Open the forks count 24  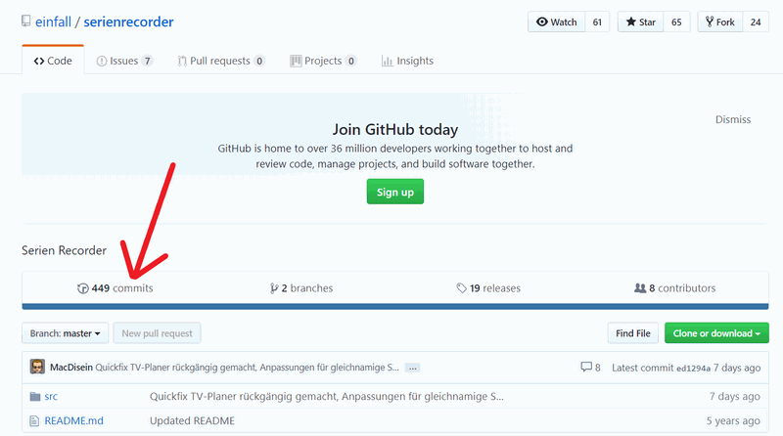[756, 22]
